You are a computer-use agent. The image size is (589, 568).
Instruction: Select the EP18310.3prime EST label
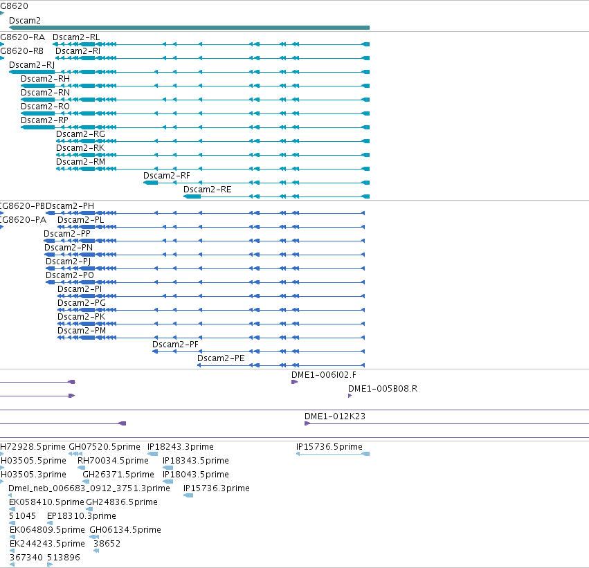[x=82, y=517]
